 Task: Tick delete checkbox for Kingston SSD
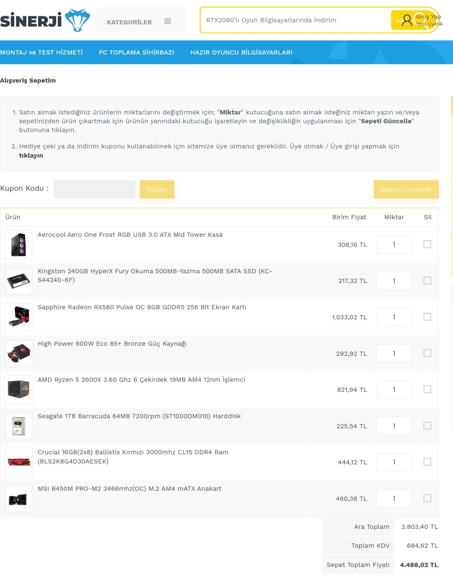point(427,281)
